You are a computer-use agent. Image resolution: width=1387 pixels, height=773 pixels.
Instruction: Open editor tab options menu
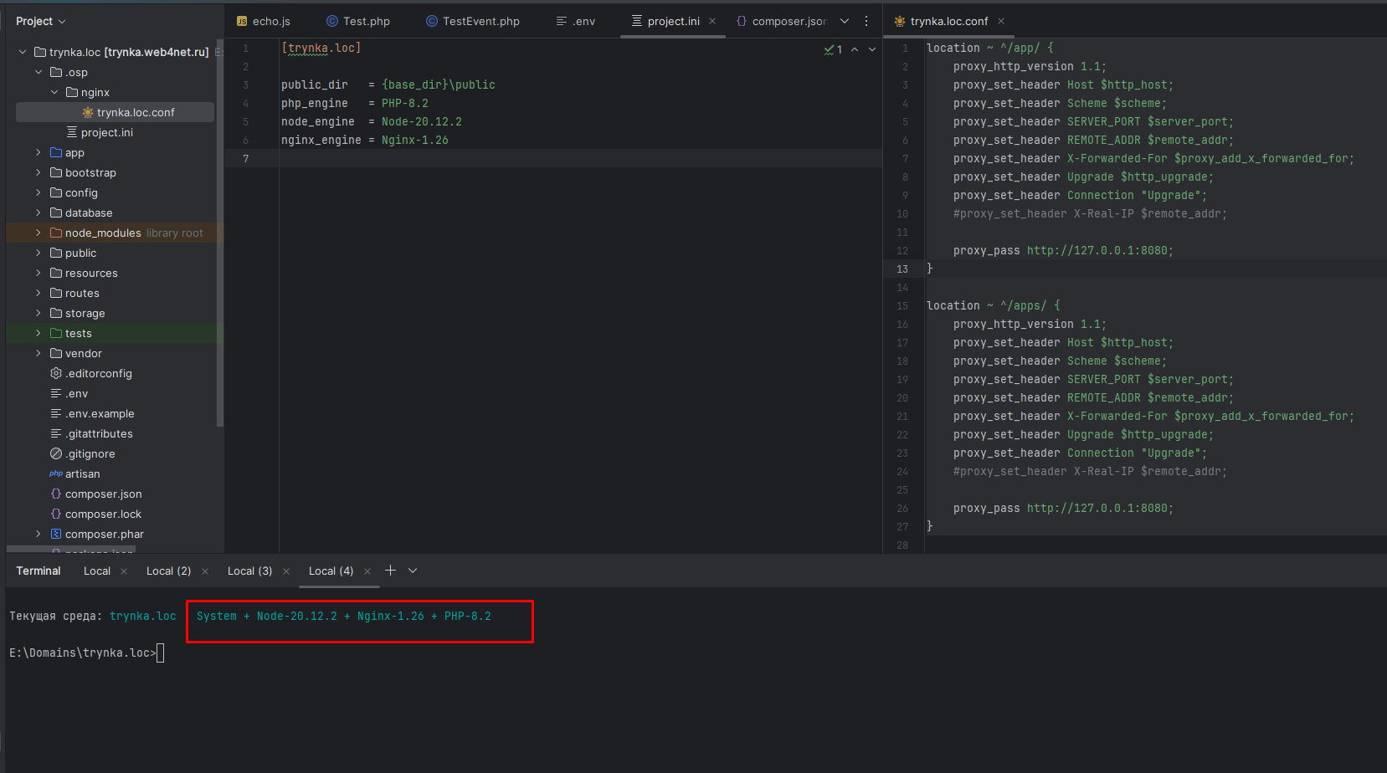click(x=866, y=21)
